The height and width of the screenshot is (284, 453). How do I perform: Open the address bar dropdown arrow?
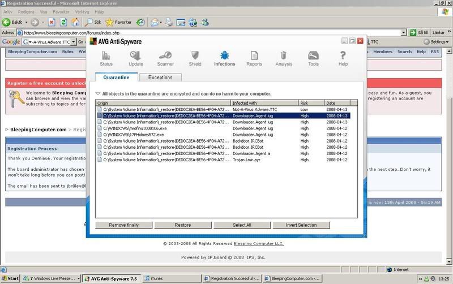[x=404, y=33]
